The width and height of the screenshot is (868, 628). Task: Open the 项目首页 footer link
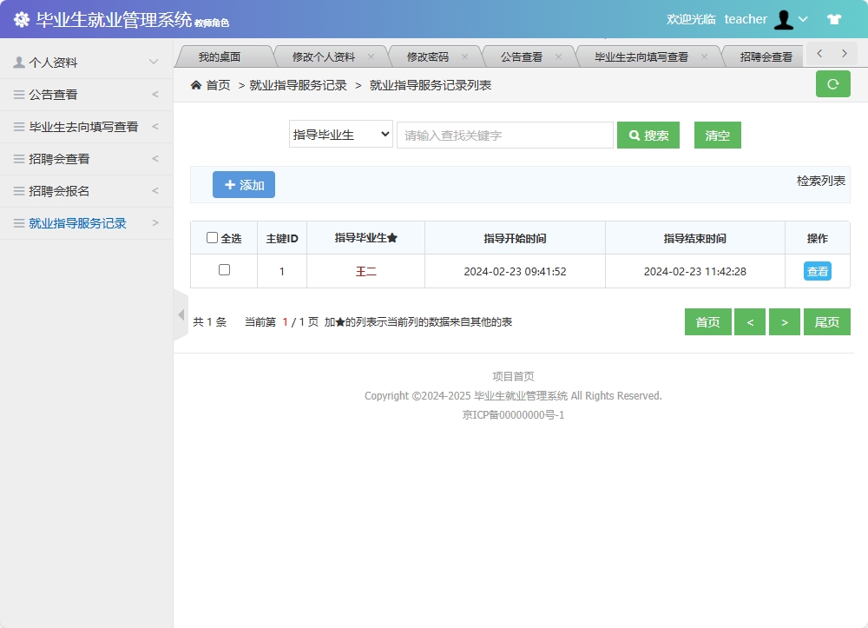click(x=513, y=375)
